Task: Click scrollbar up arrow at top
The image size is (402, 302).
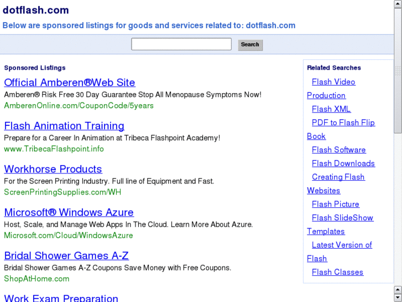Action: pyautogui.click(x=398, y=4)
